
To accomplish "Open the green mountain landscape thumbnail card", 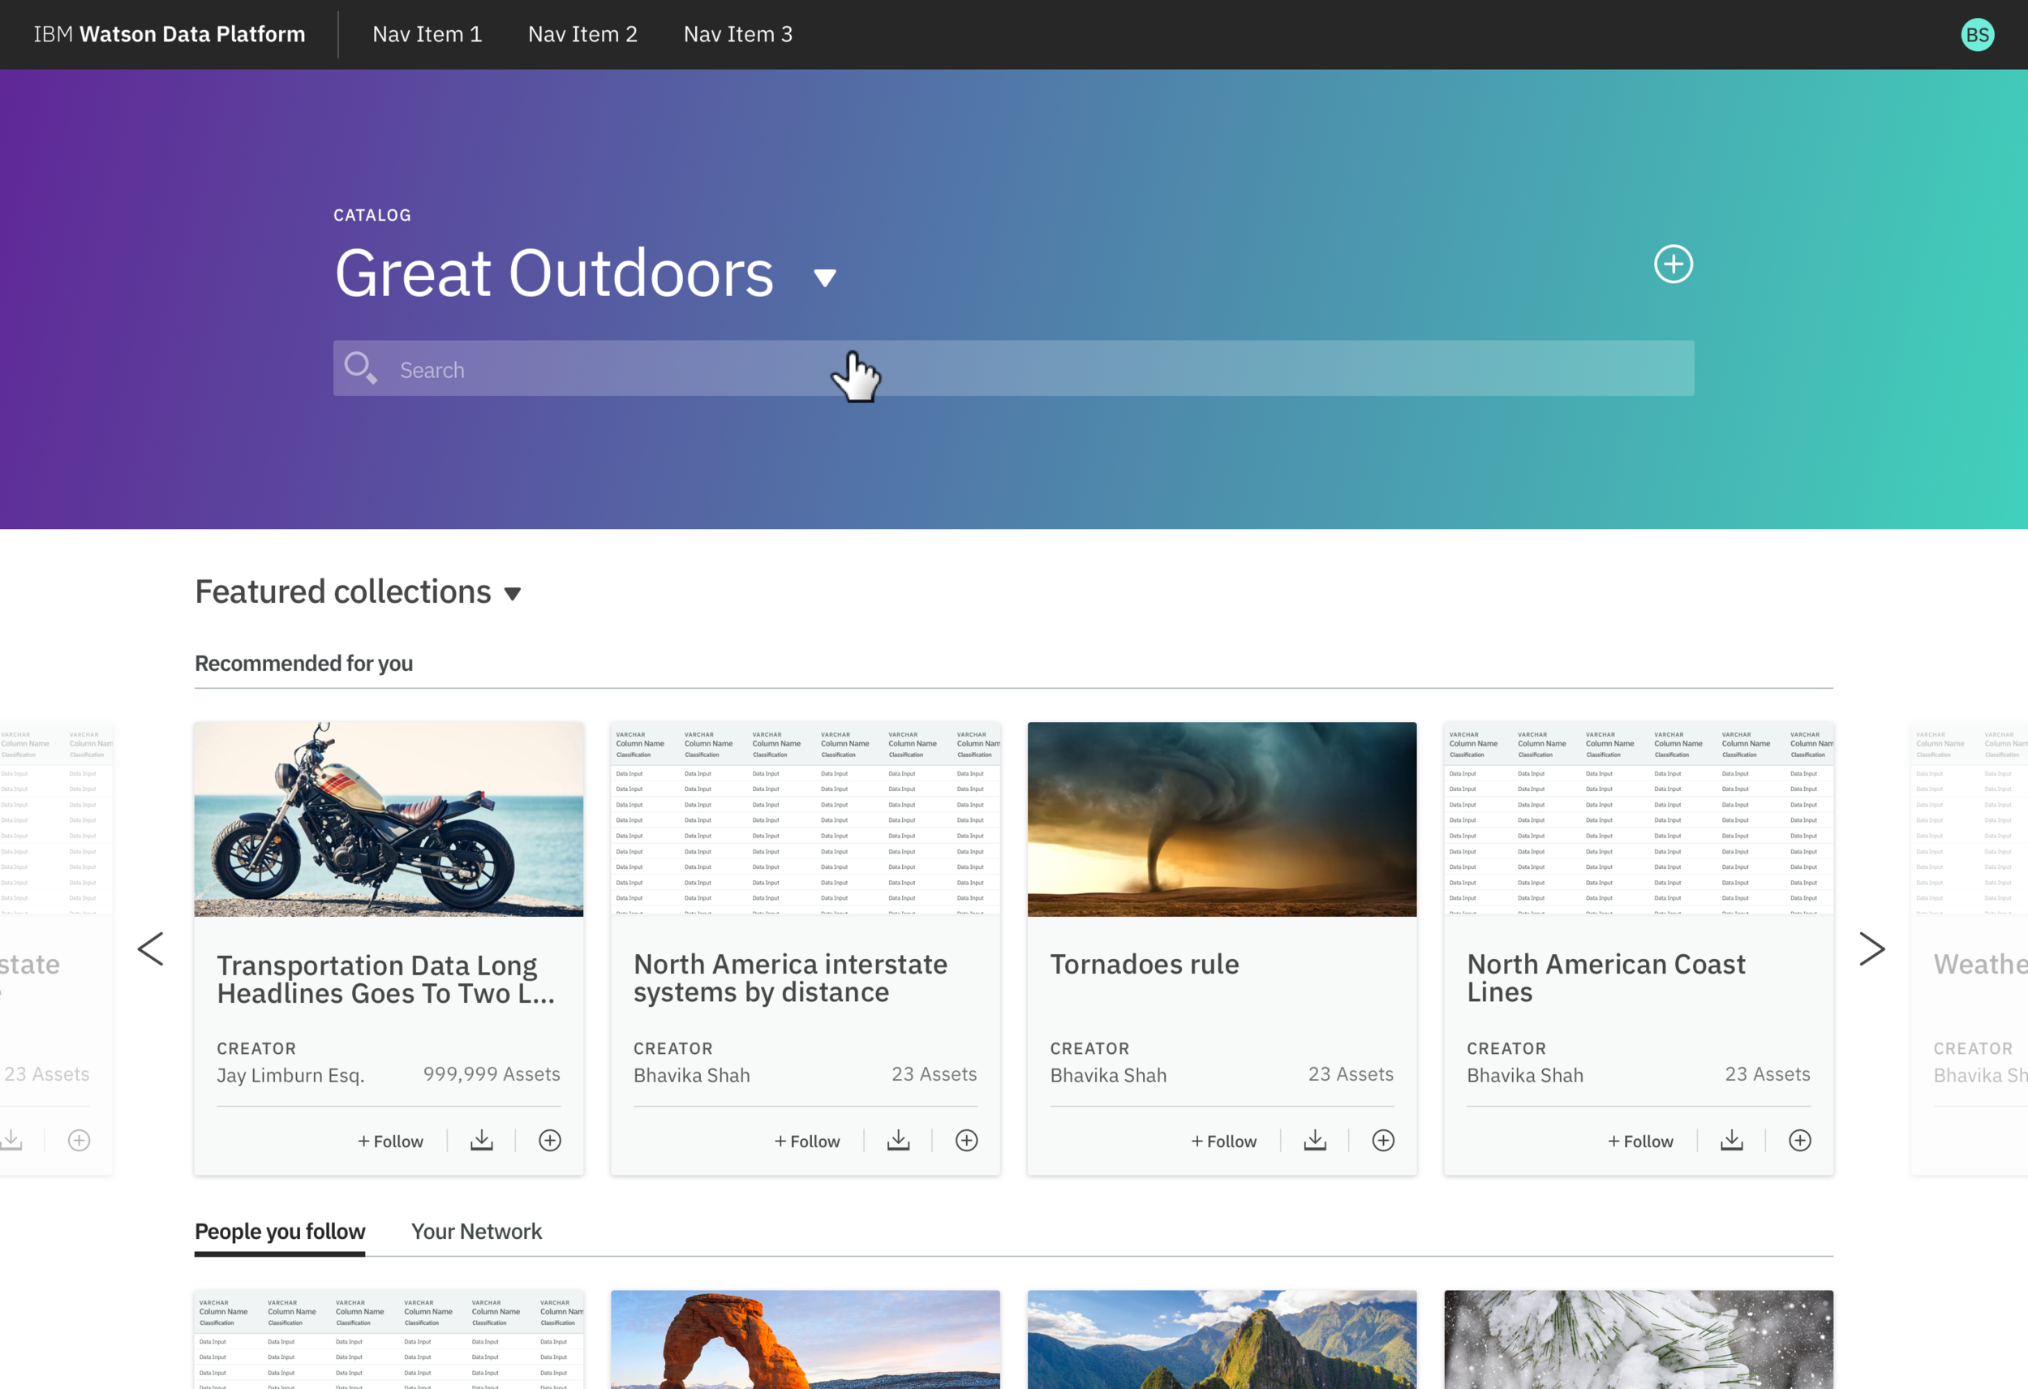I will coord(1222,1340).
